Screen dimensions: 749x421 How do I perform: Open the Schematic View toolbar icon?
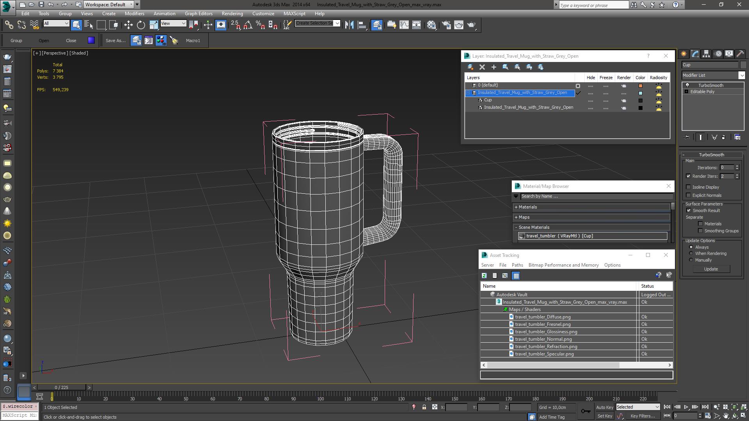[417, 25]
